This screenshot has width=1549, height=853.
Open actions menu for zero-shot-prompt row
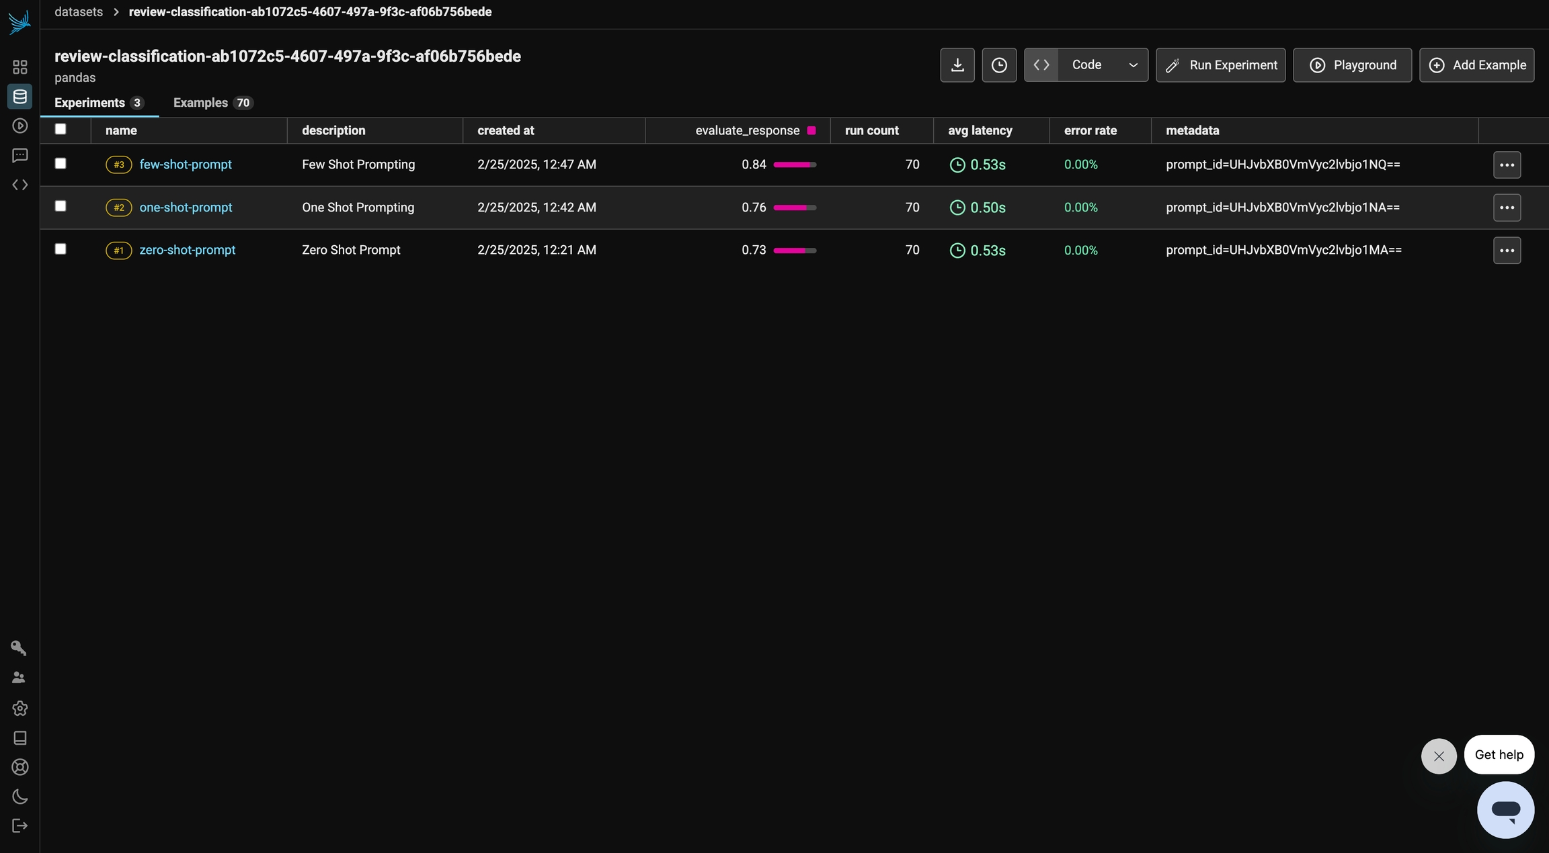tap(1507, 251)
